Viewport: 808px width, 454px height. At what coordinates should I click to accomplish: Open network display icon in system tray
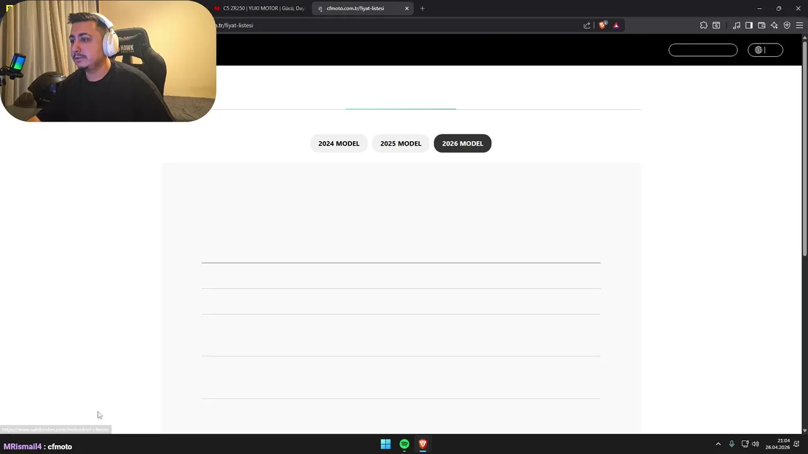click(745, 444)
